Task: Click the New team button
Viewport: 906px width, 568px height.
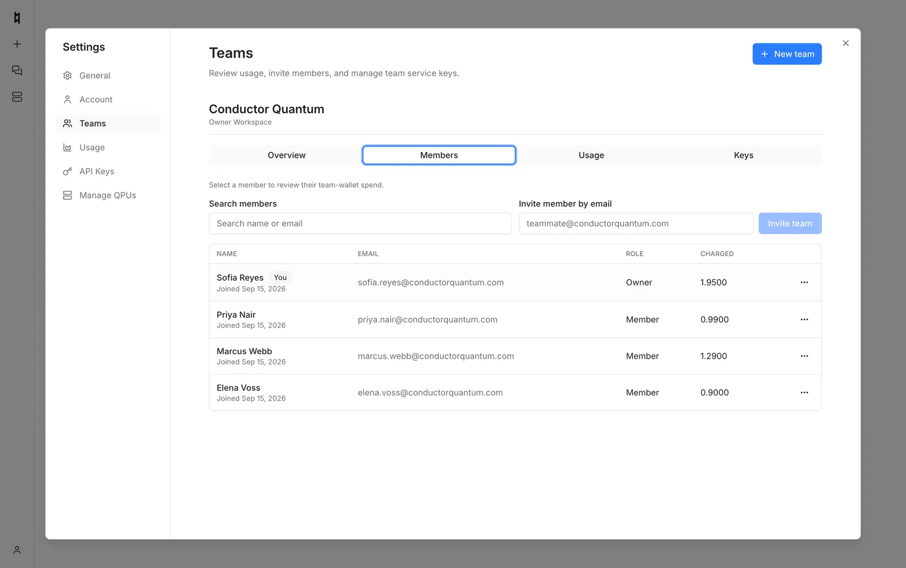Action: 787,54
